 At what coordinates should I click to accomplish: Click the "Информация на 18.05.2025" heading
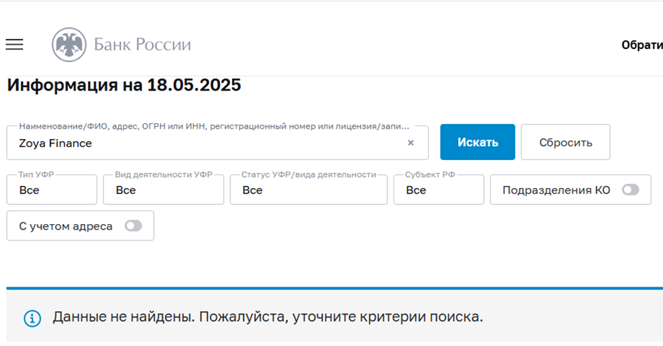(124, 85)
